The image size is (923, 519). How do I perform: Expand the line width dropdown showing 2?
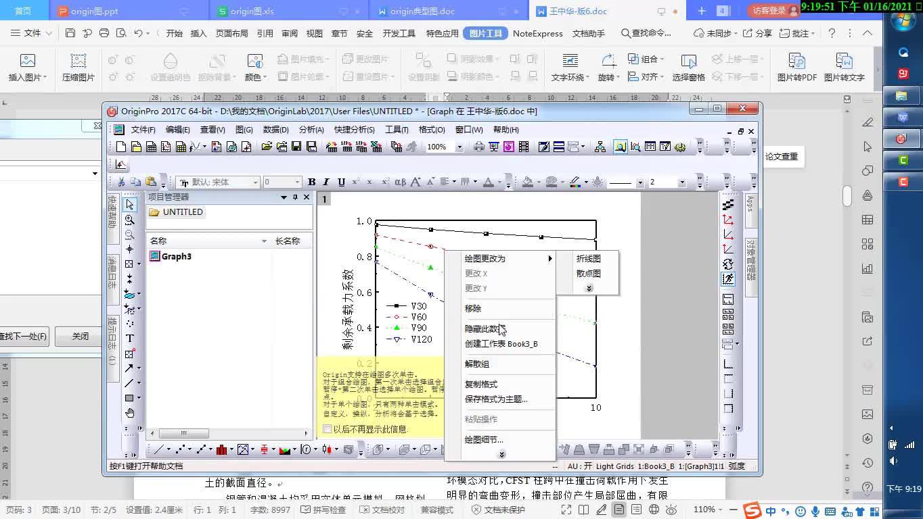click(x=681, y=182)
